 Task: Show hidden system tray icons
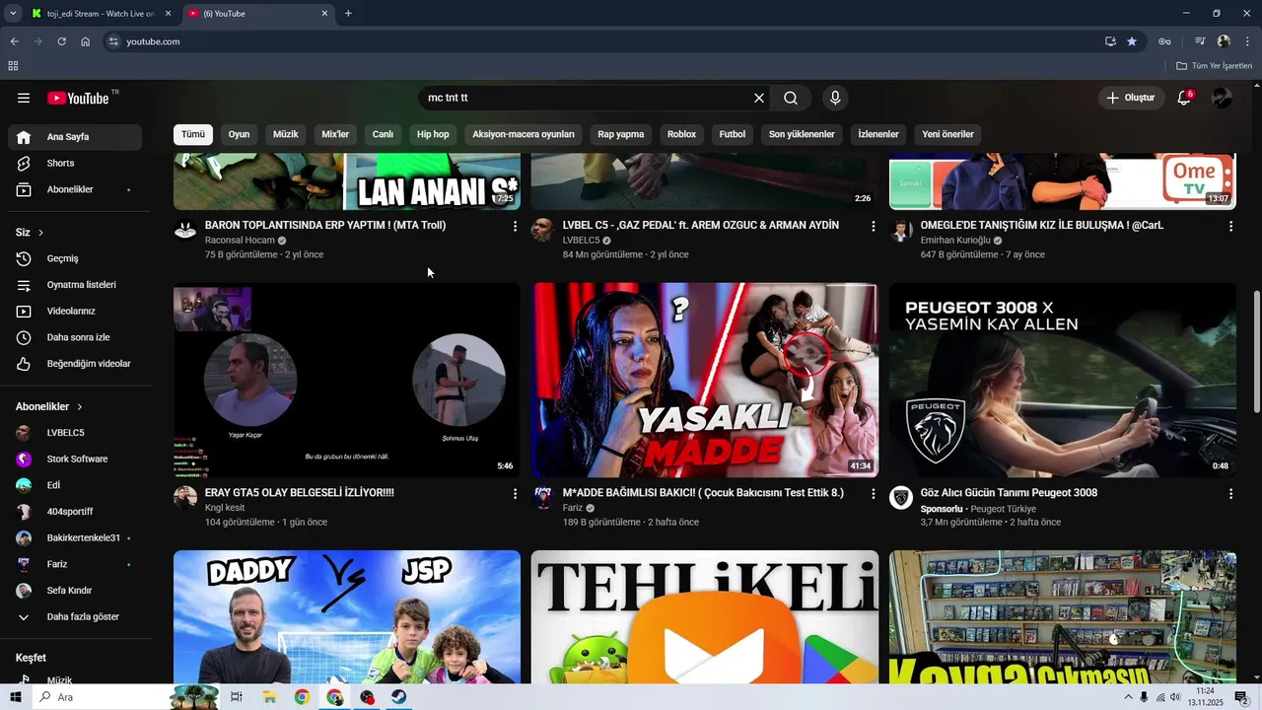pyautogui.click(x=1128, y=697)
